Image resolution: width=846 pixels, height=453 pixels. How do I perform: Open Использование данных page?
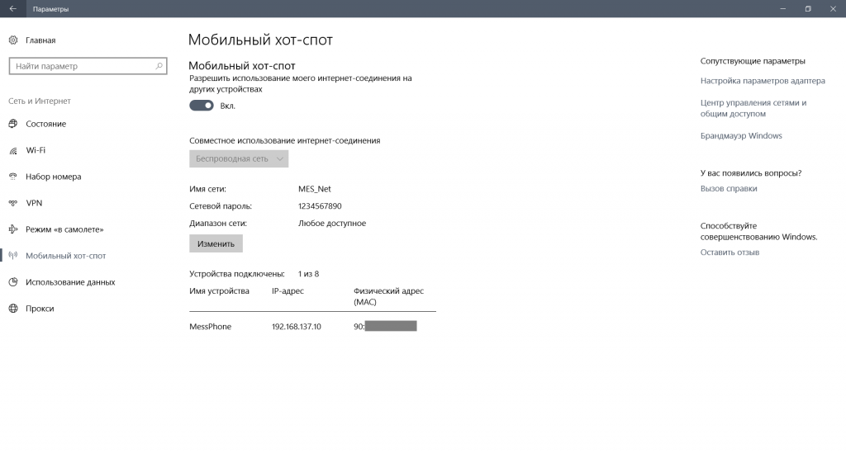[70, 281]
